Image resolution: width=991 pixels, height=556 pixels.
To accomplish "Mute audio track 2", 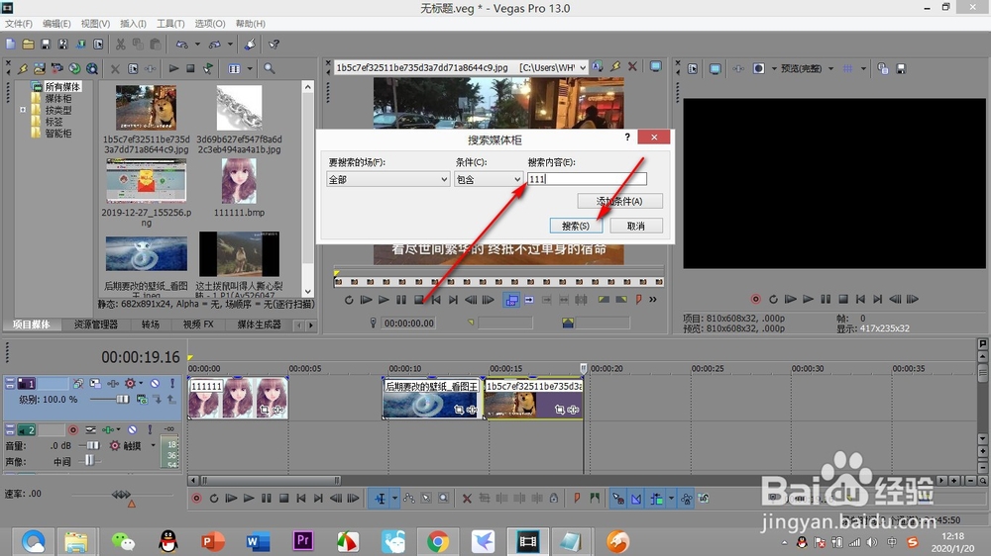I will coord(133,429).
